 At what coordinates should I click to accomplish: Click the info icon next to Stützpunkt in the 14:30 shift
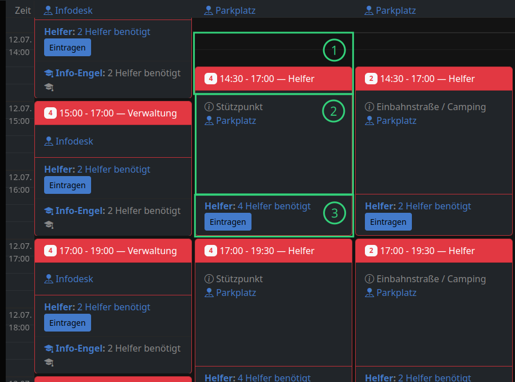209,107
